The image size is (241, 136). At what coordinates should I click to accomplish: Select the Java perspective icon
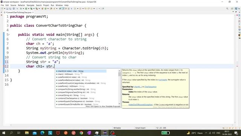(236, 9)
